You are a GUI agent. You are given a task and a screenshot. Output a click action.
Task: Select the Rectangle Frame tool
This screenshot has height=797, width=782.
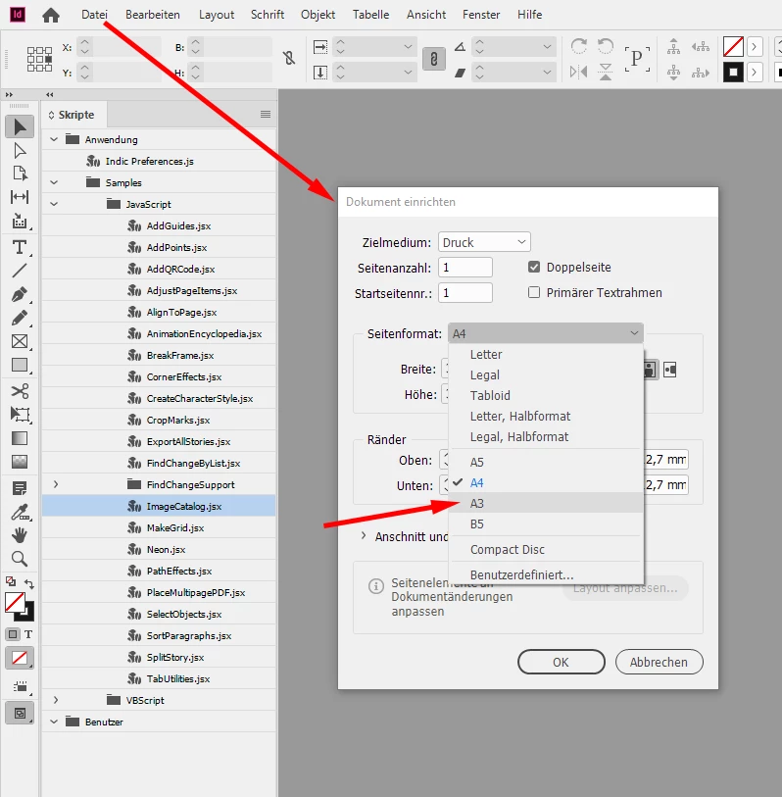(x=20, y=341)
